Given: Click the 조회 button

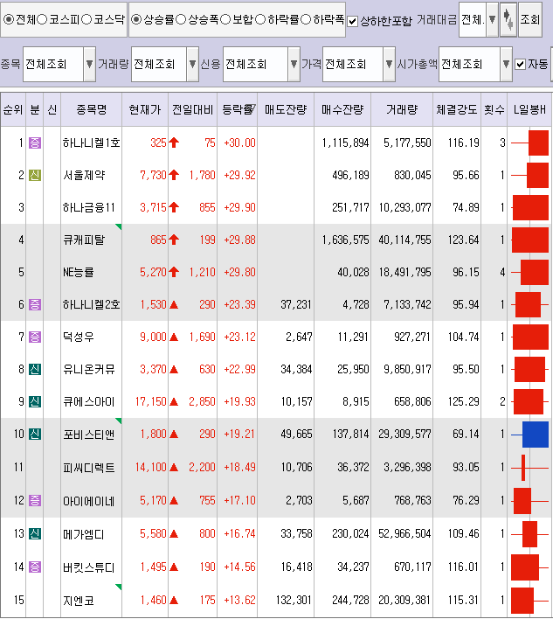Looking at the screenshot, I should tap(529, 19).
